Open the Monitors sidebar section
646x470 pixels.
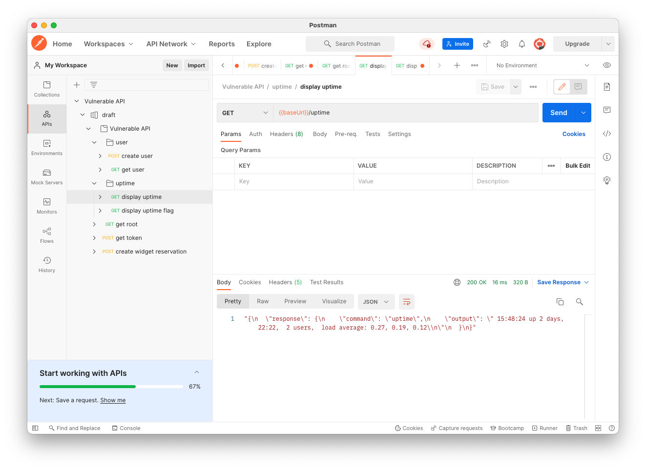click(47, 206)
